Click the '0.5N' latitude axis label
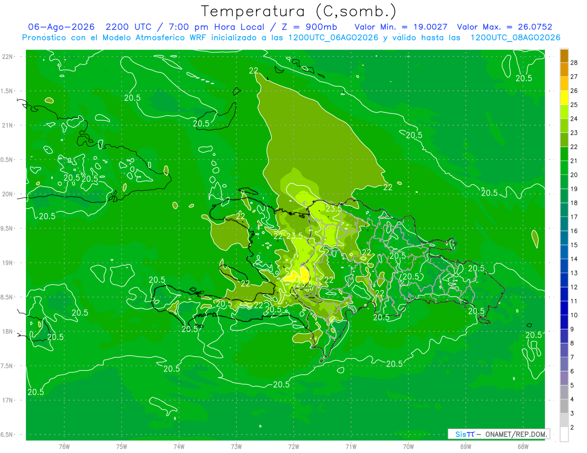The width and height of the screenshot is (587, 453). [7, 160]
